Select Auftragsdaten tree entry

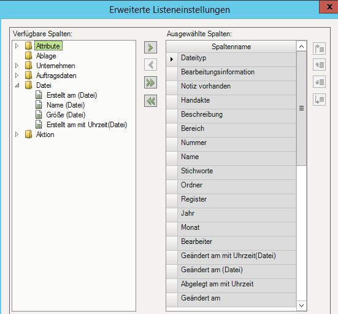(56, 76)
